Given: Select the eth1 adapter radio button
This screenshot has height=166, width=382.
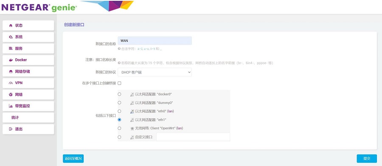Looking at the screenshot, I should pos(119,120).
